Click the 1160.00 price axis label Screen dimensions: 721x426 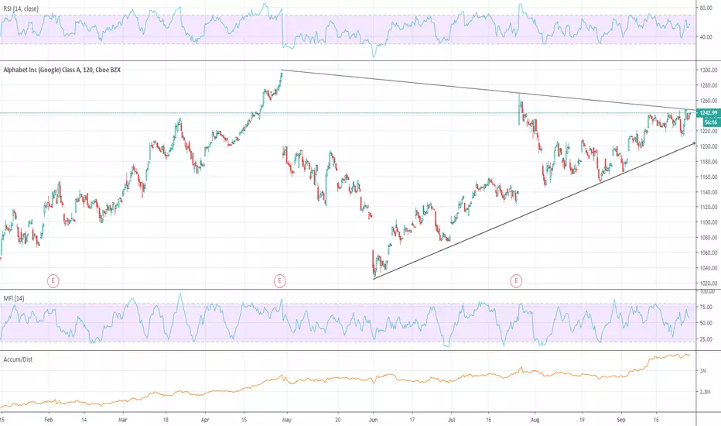(709, 177)
